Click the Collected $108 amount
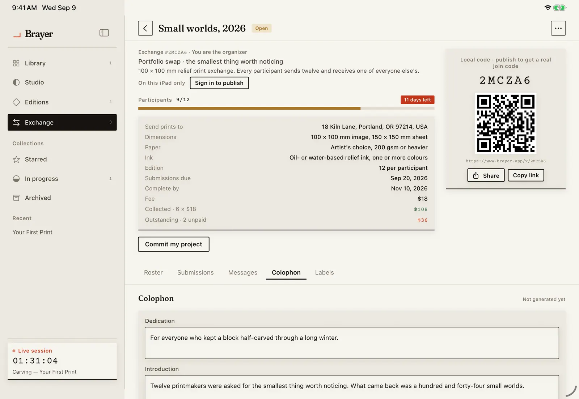Viewport: 579px width, 399px height. pos(421,209)
